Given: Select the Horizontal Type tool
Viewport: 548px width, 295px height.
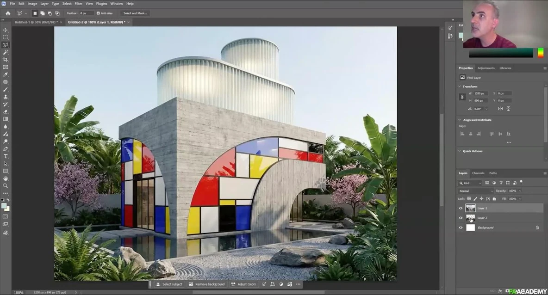Looking at the screenshot, I should click(x=6, y=156).
